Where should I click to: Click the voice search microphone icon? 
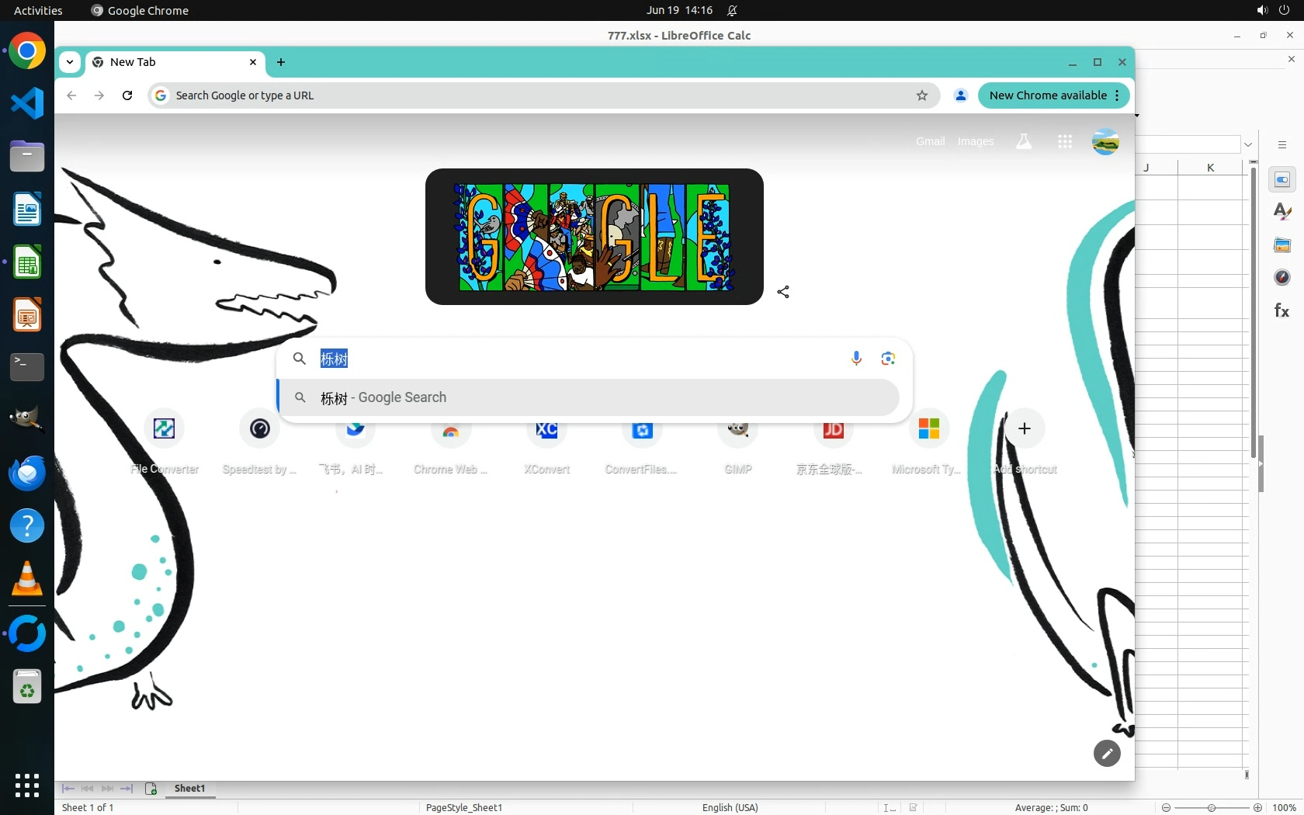856,359
